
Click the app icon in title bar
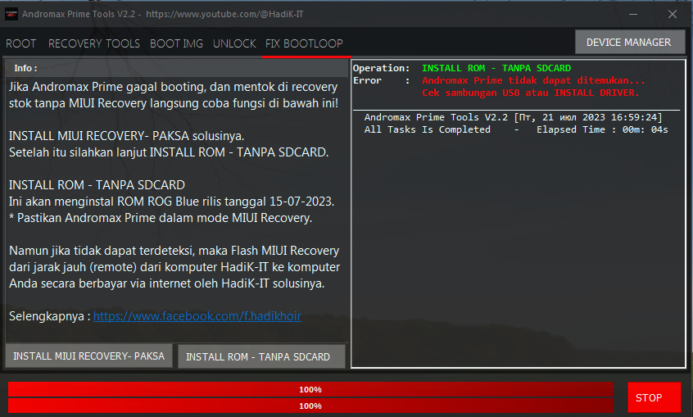pos(11,14)
